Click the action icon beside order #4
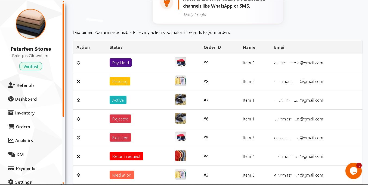Screen dimensions: 368x185 point(78,156)
